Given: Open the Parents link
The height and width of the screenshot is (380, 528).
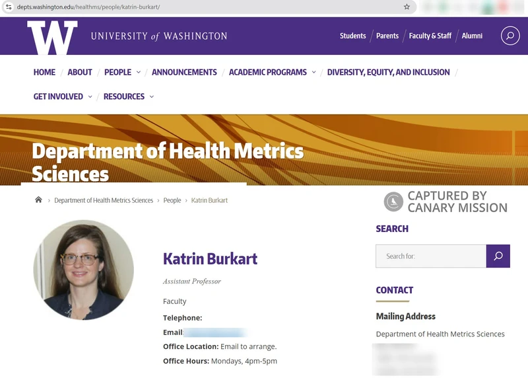Looking at the screenshot, I should pyautogui.click(x=387, y=36).
